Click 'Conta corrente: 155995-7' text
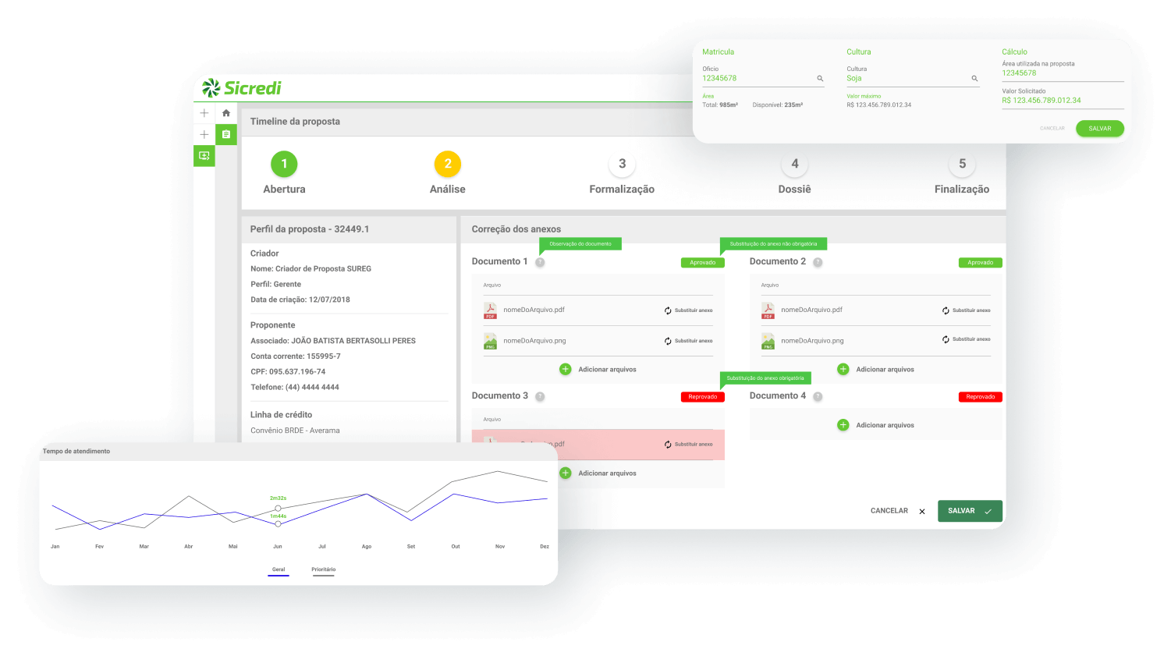The width and height of the screenshot is (1171, 656). 296,356
